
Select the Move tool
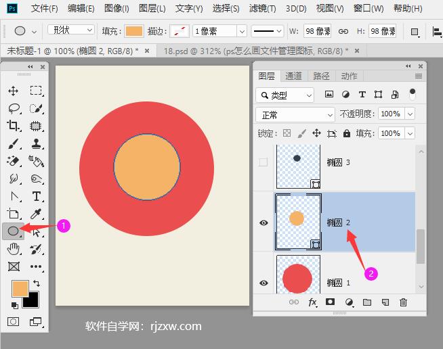click(14, 91)
